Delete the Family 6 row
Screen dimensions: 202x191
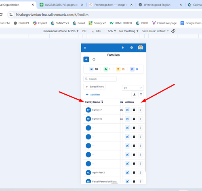pos(134,119)
